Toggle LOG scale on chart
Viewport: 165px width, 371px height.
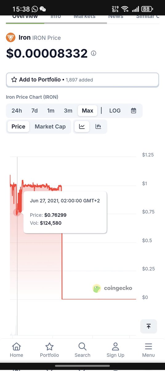(115, 111)
